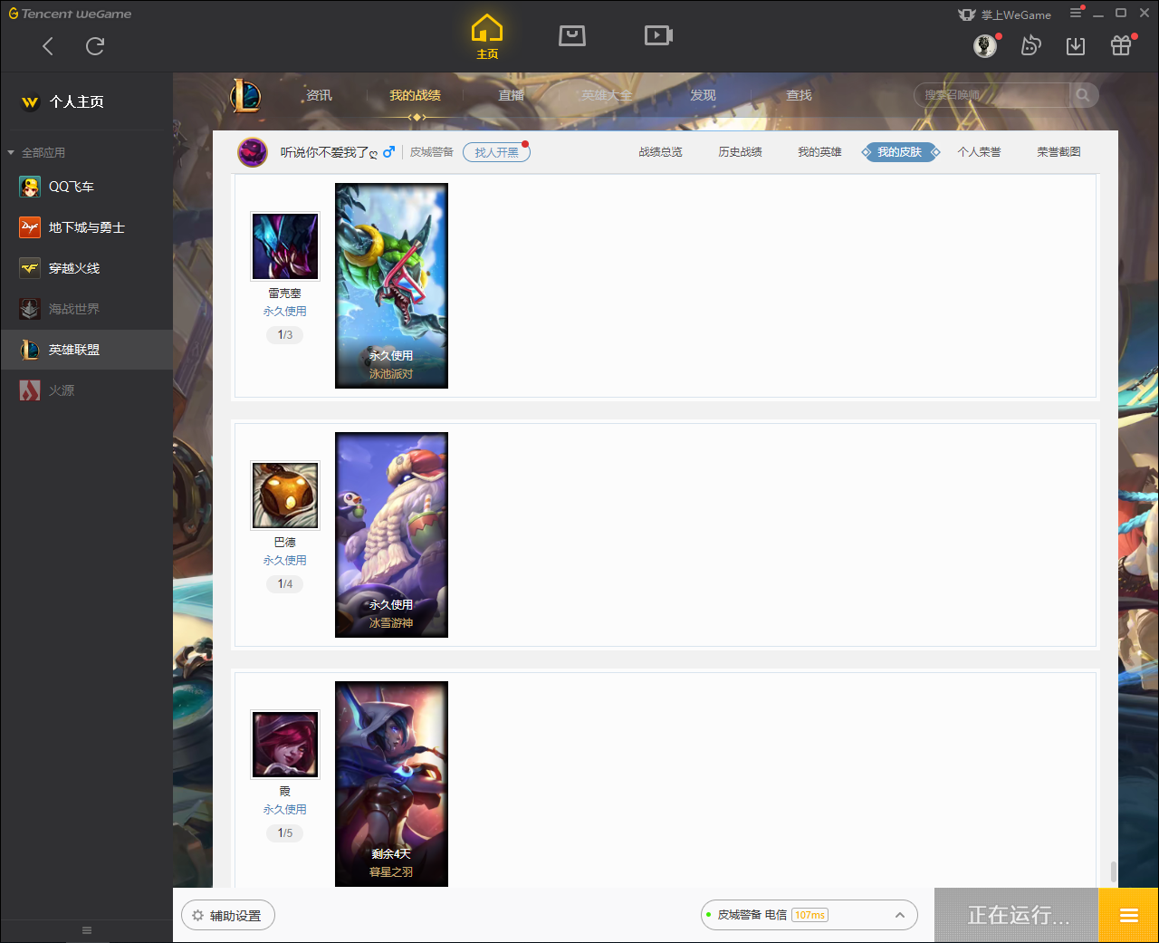Switch to 荣誉截图 sub-tab
This screenshot has height=943, width=1159.
click(x=1058, y=152)
